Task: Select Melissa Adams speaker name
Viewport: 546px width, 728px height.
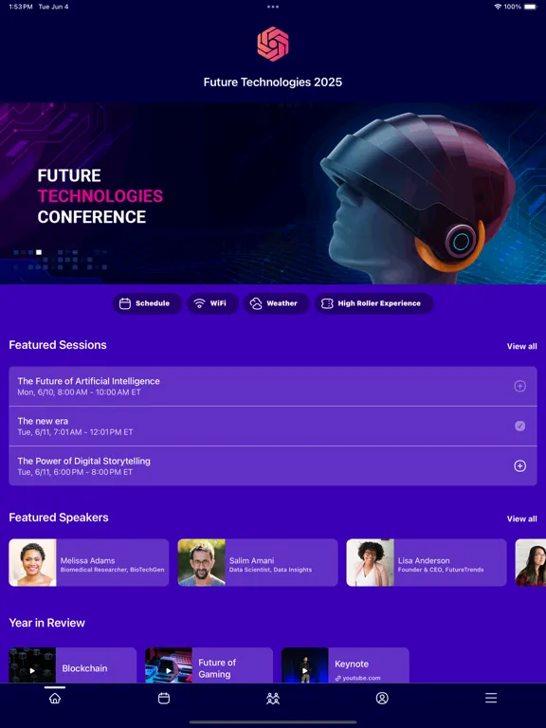Action: (88, 560)
